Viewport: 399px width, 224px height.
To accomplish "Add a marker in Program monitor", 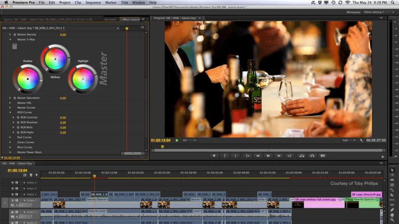I will (x=214, y=156).
